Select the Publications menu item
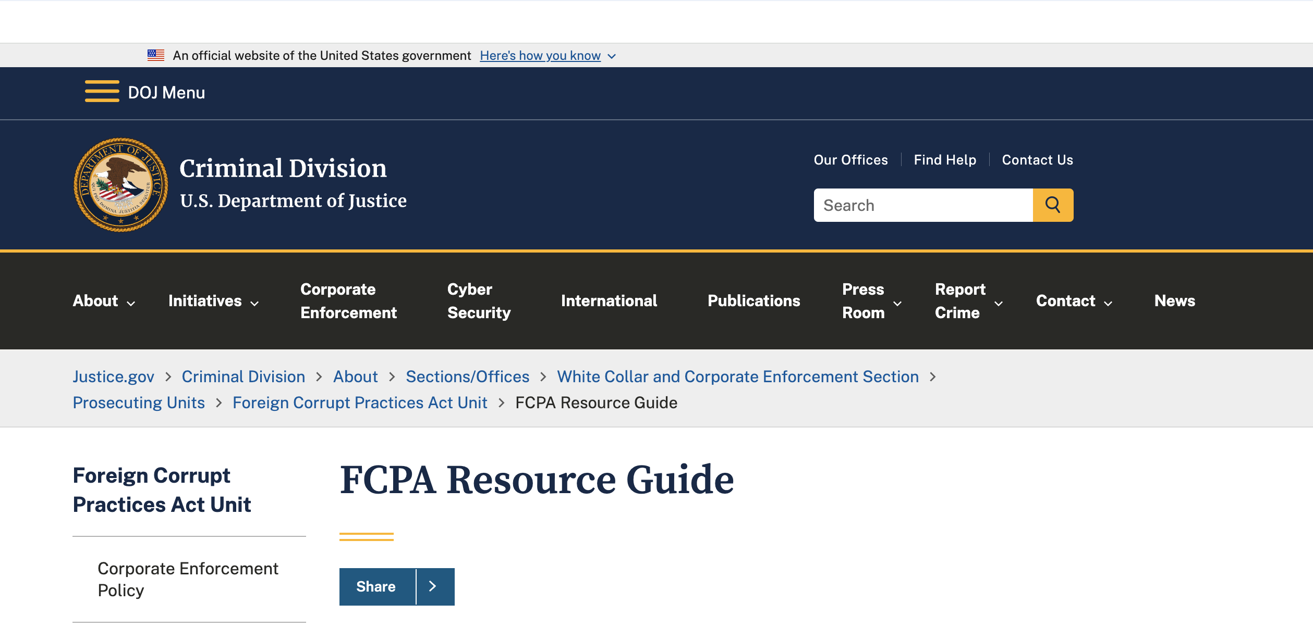The image size is (1313, 628). click(753, 301)
